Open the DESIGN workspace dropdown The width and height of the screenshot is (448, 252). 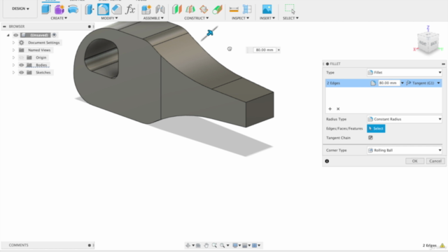pos(20,8)
